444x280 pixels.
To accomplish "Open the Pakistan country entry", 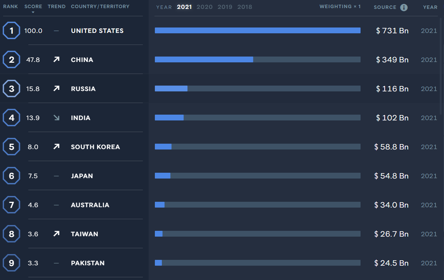I will 88,263.
